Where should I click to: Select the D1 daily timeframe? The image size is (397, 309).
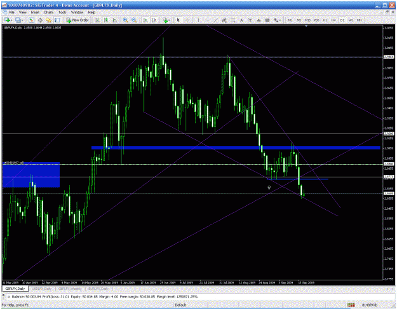tap(342, 20)
